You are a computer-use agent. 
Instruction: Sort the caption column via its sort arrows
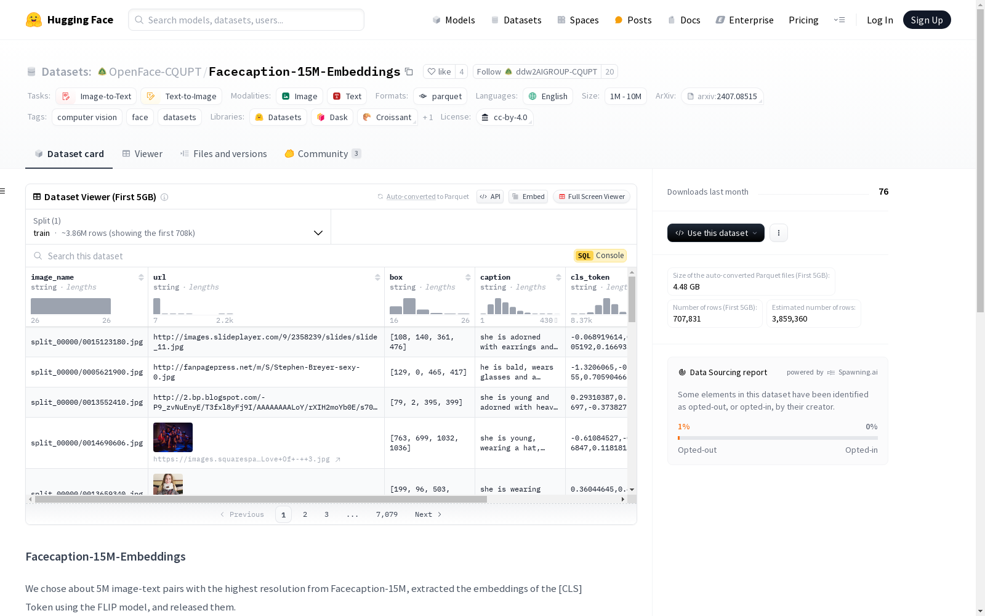pyautogui.click(x=558, y=277)
